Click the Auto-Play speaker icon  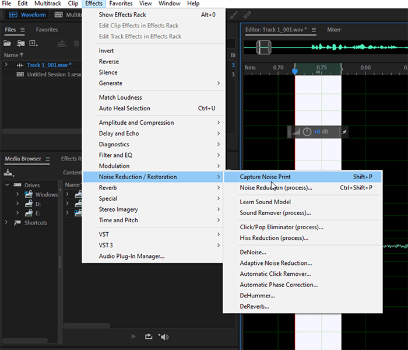click(x=164, y=337)
